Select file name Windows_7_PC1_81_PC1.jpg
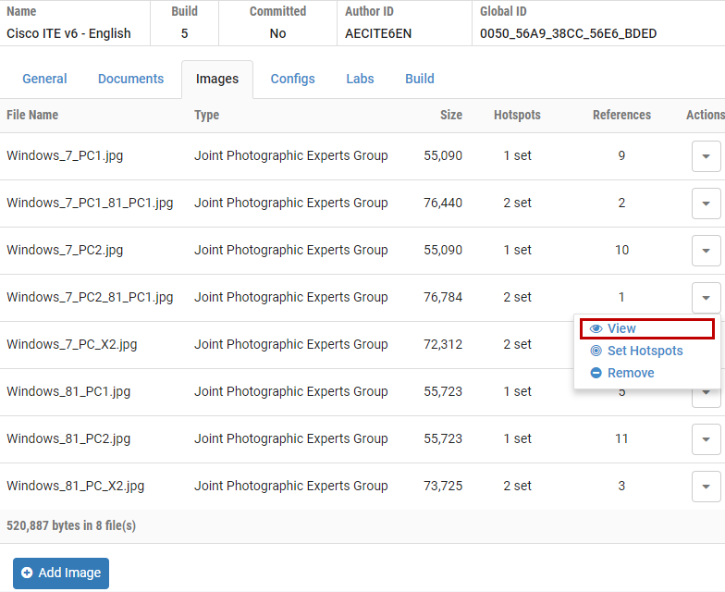Image resolution: width=725 pixels, height=592 pixels. [x=90, y=203]
